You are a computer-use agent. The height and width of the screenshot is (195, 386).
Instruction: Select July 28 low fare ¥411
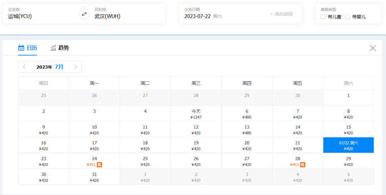point(297,161)
